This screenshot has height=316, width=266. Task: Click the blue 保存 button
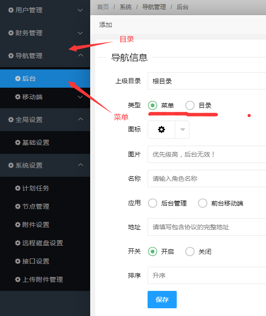pos(162,299)
